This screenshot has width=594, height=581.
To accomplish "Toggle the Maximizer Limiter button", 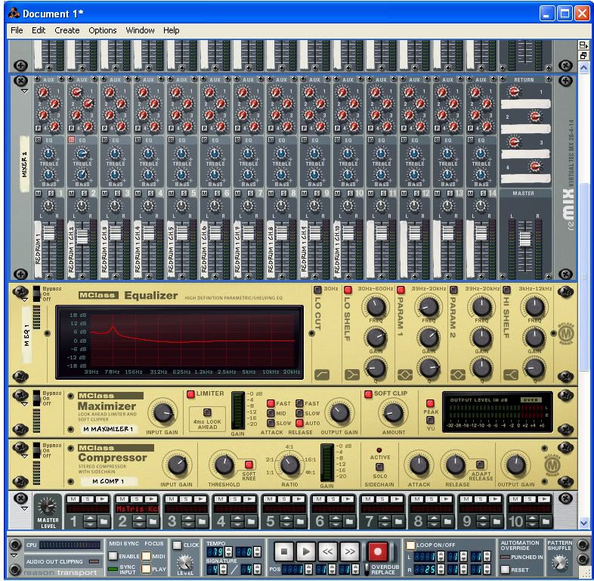I will click(190, 394).
